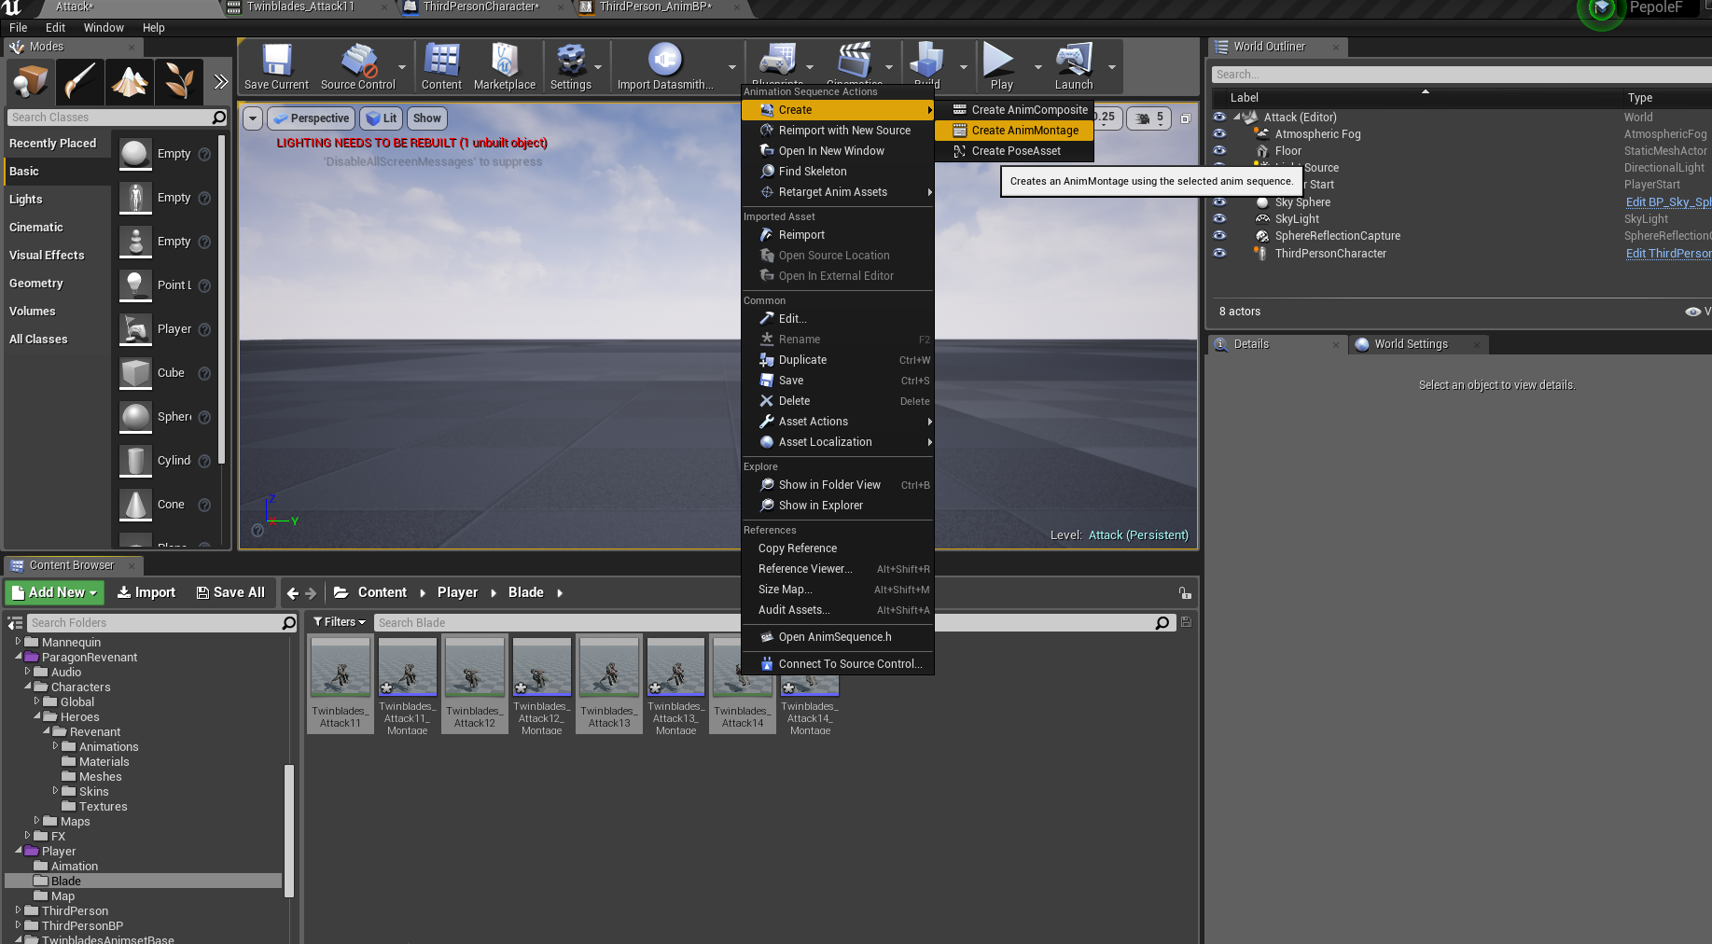Open the viewport options dropdown arrow

253,118
